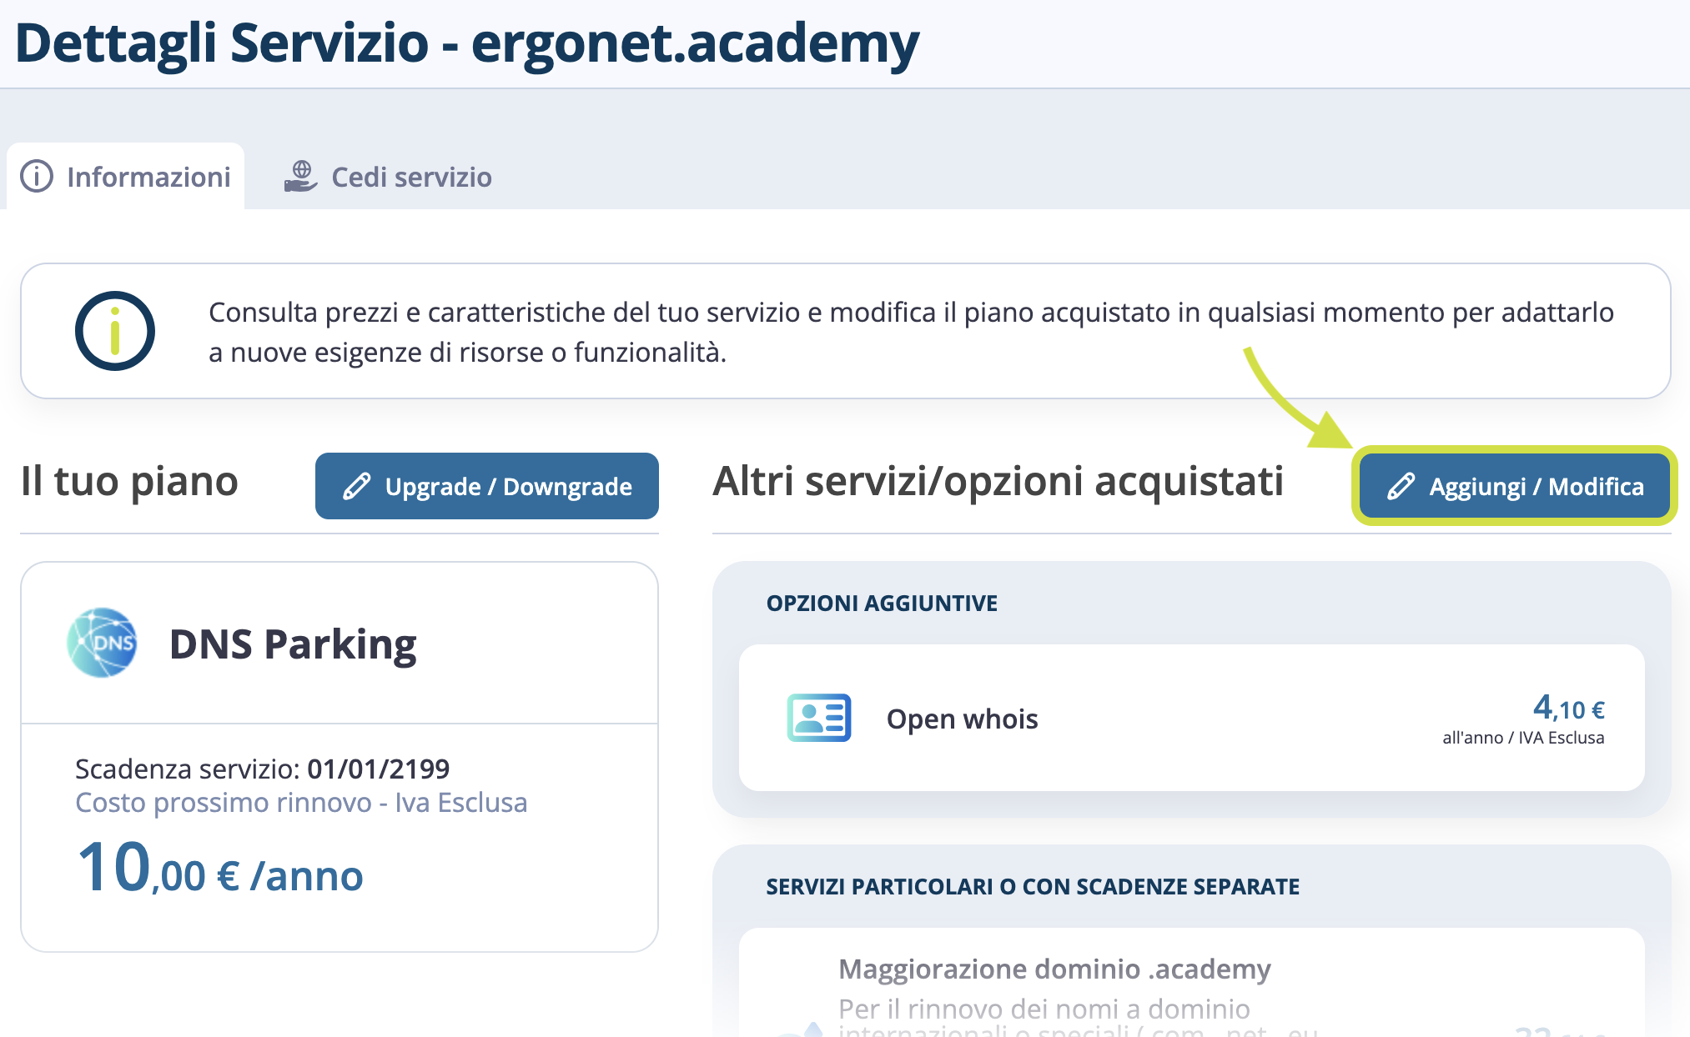Switch to the Cedi servizio tab

(388, 177)
